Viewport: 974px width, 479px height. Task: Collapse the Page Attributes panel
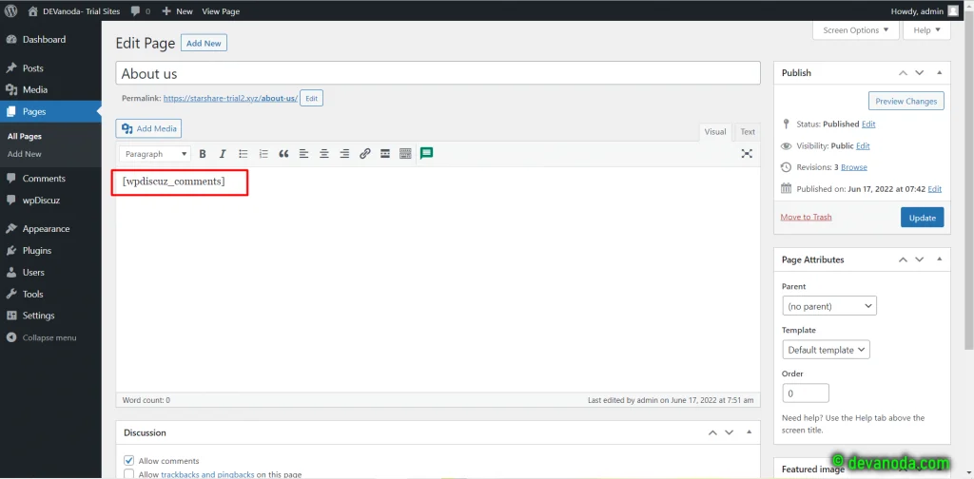pyautogui.click(x=939, y=259)
